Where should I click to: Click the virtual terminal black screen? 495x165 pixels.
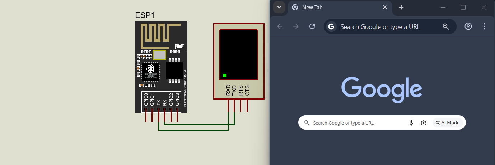(x=238, y=54)
